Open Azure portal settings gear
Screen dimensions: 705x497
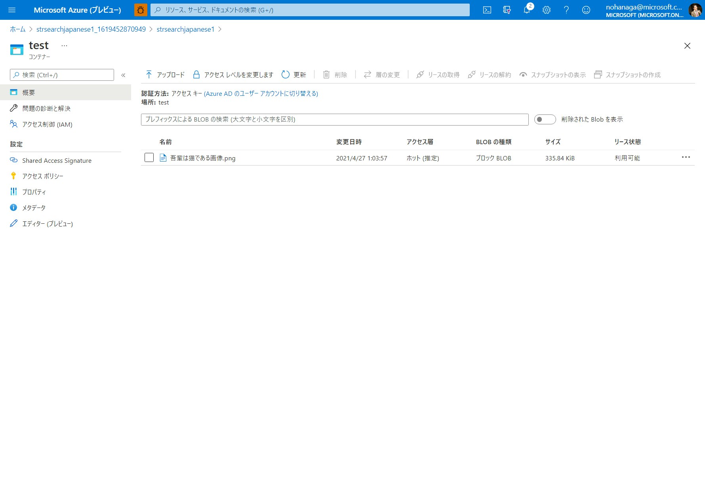click(x=547, y=10)
